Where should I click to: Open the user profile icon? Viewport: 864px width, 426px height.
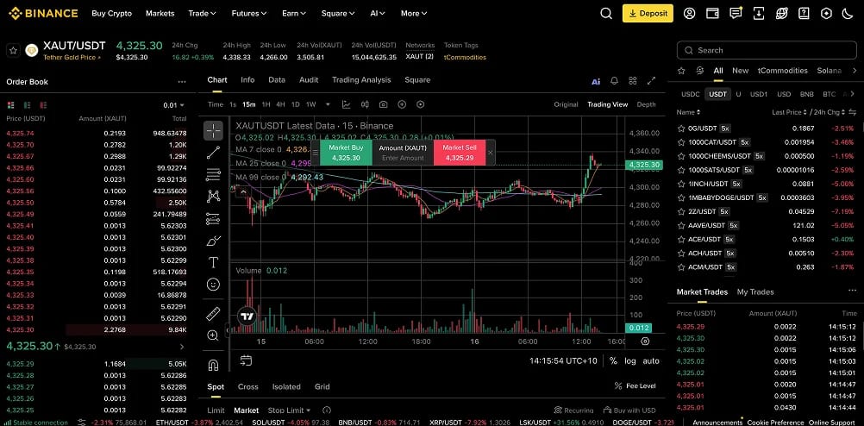coord(689,14)
